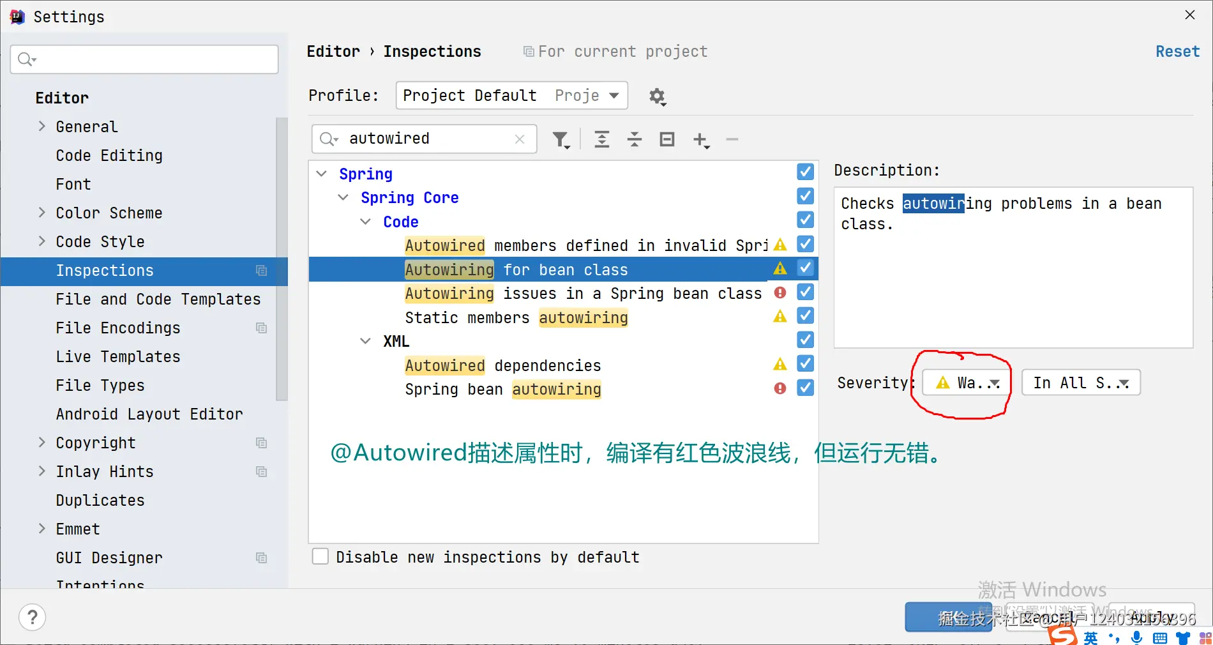Open File Types settings page
Image resolution: width=1213 pixels, height=645 pixels.
click(x=100, y=385)
